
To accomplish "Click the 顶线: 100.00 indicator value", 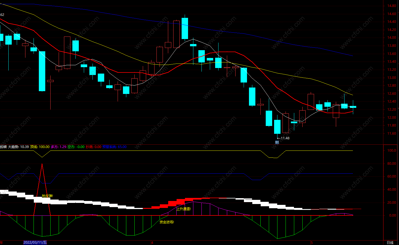I will (x=40, y=147).
